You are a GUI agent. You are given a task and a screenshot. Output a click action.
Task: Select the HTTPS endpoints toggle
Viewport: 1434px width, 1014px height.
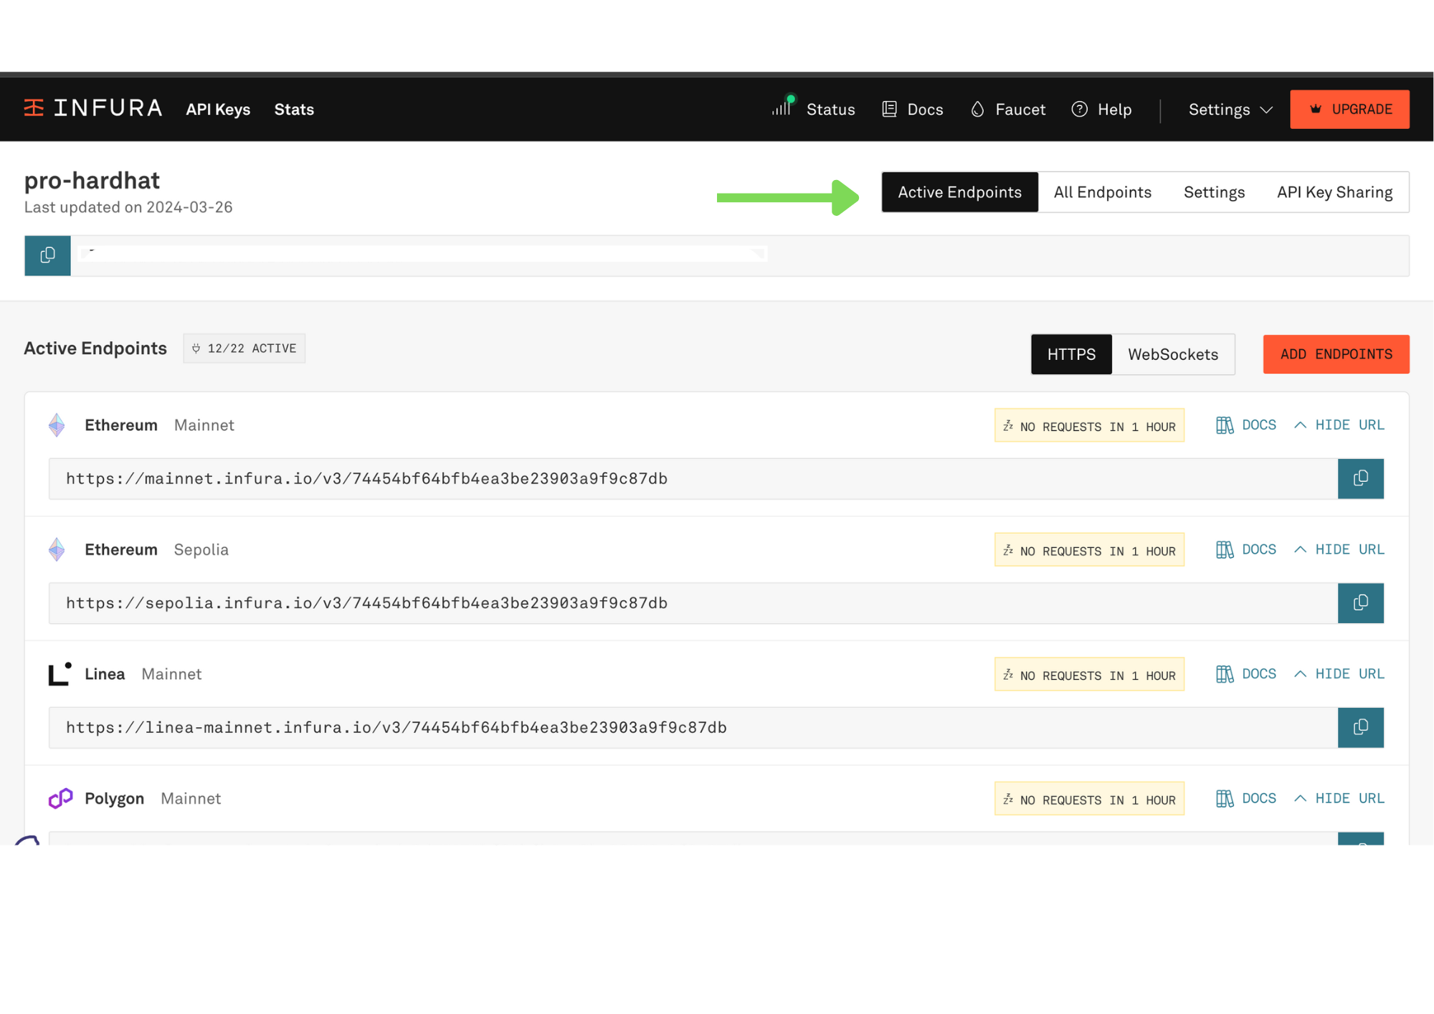pos(1071,354)
